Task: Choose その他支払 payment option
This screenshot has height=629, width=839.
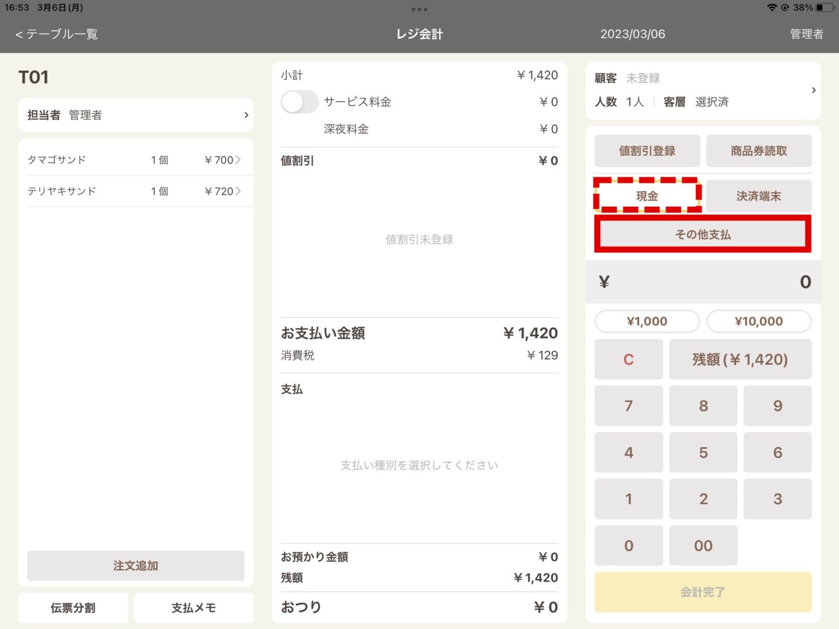Action: 703,234
